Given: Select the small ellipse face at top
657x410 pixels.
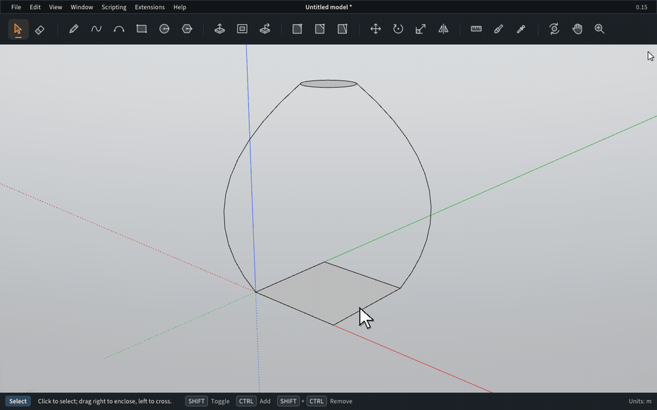Looking at the screenshot, I should [x=328, y=83].
